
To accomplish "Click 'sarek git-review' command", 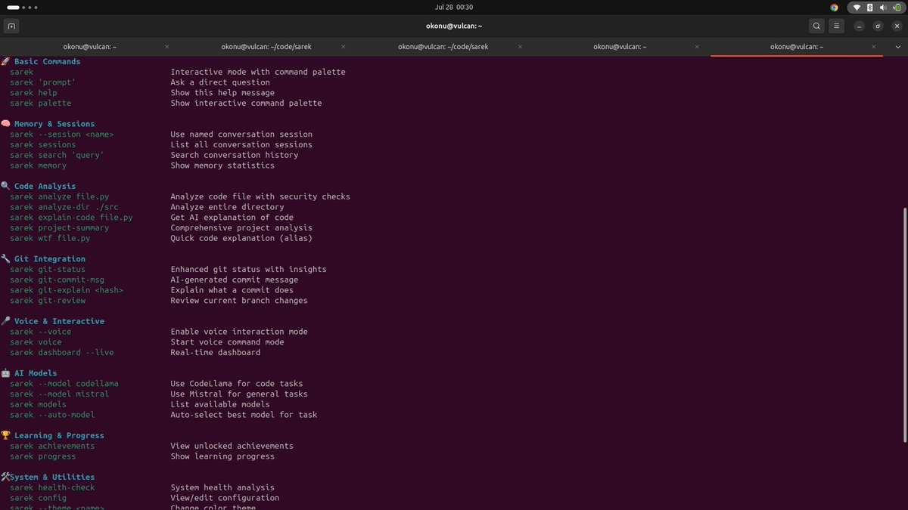I will (x=48, y=301).
